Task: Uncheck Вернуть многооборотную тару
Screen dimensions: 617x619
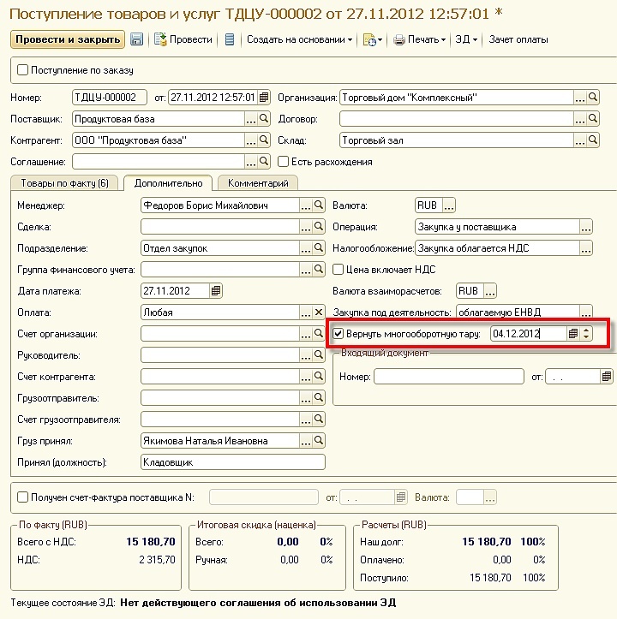Action: tap(338, 334)
